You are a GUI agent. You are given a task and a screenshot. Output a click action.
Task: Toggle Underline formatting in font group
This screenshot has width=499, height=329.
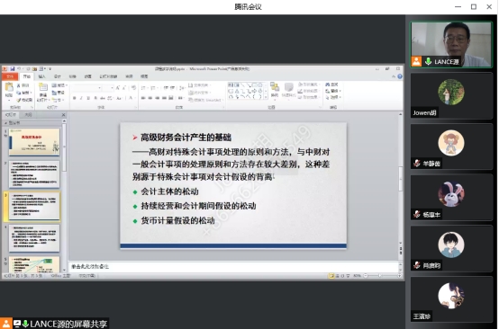(x=88, y=98)
